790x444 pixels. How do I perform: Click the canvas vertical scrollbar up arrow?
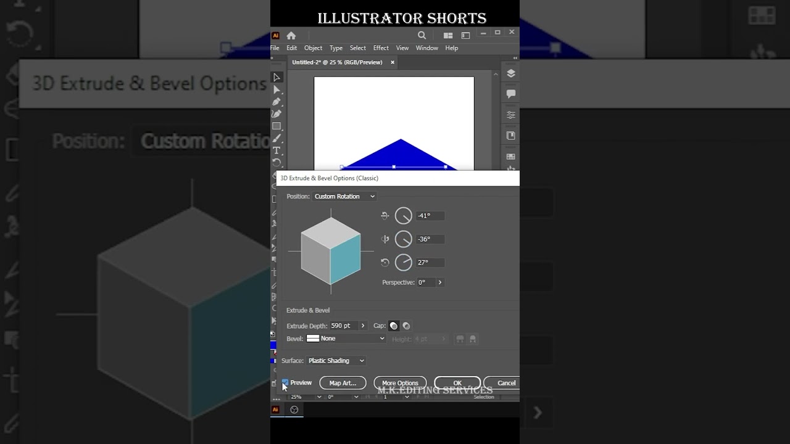click(x=495, y=74)
